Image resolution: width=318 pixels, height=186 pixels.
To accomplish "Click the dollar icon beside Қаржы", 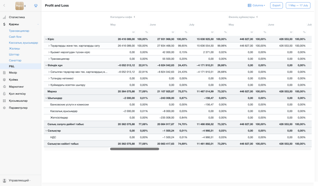I will point(4,24).
